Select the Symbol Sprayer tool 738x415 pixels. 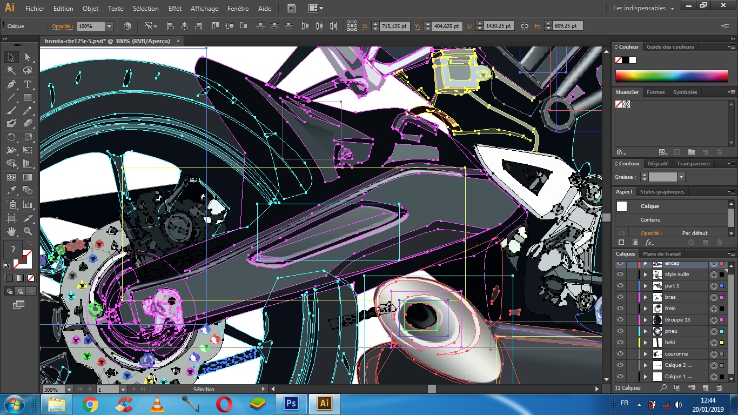[x=11, y=205]
